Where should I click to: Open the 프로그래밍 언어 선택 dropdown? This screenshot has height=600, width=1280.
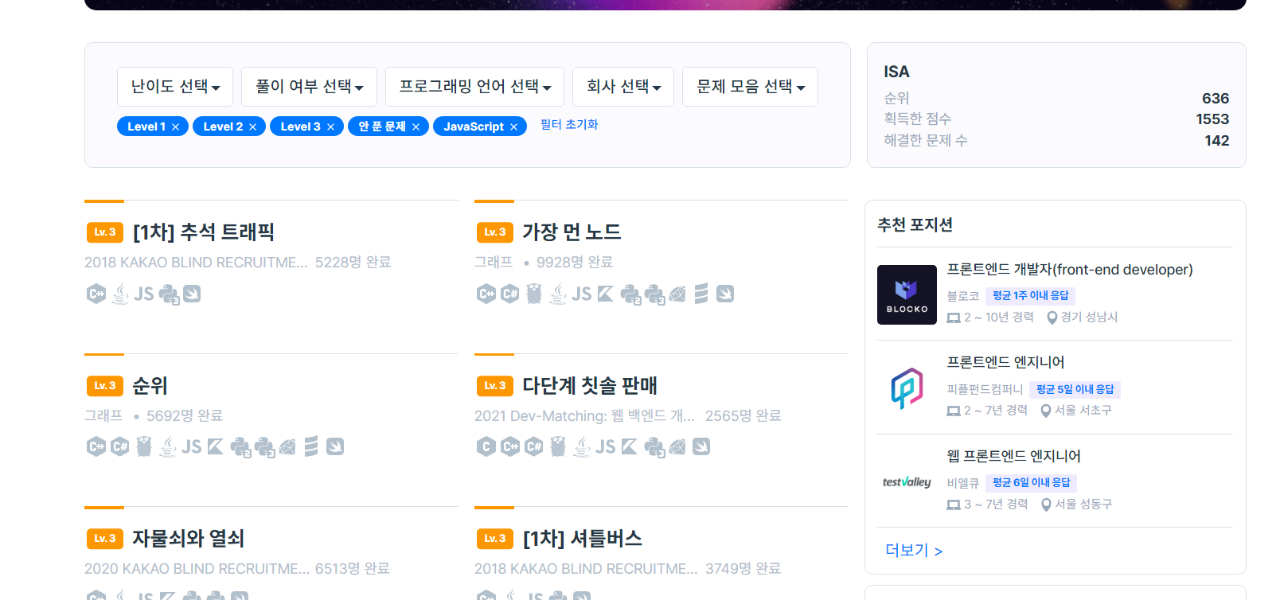coord(474,87)
